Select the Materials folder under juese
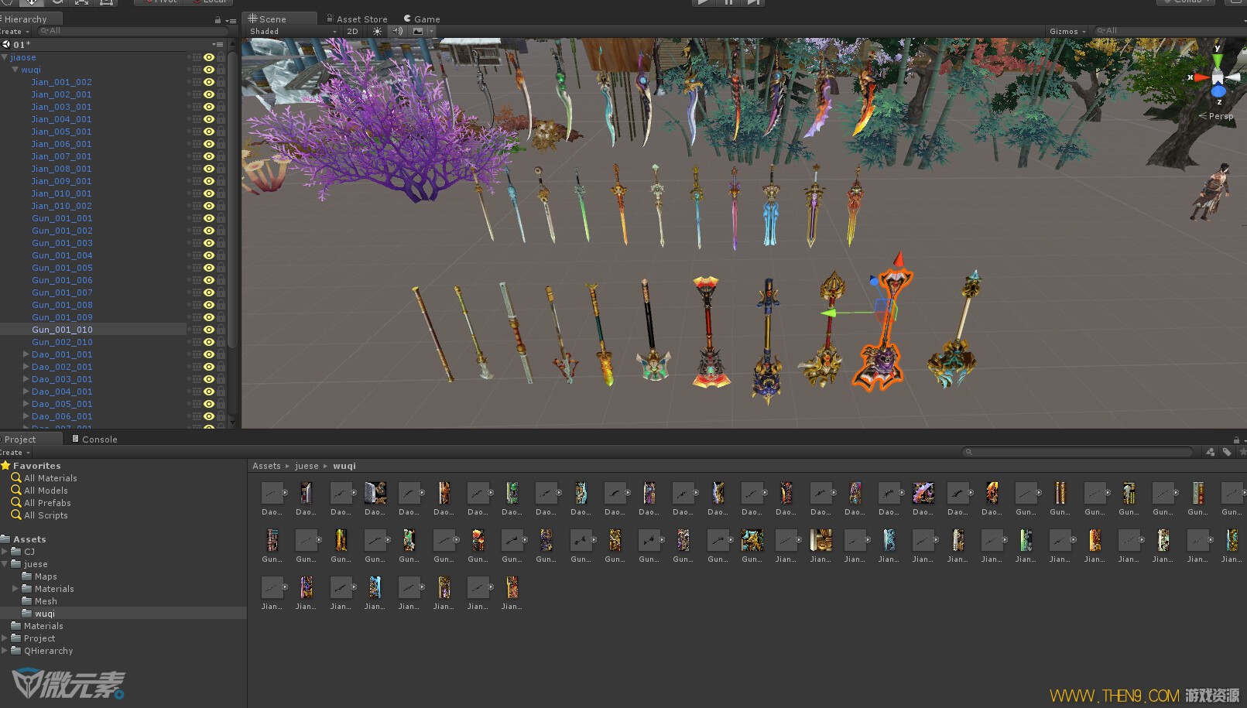1247x708 pixels. 53,589
